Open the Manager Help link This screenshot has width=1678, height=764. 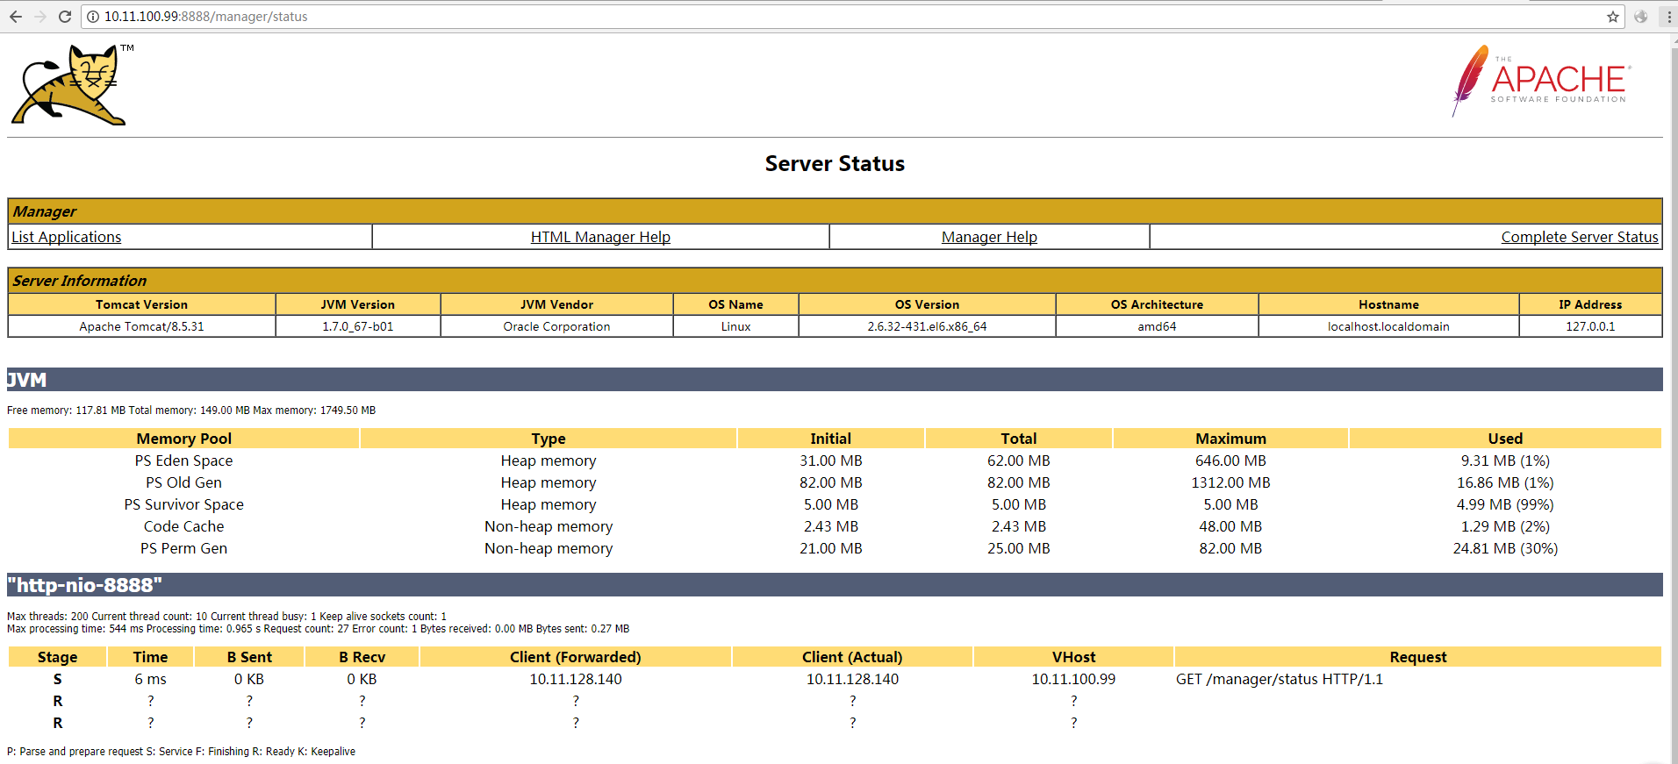[989, 237]
